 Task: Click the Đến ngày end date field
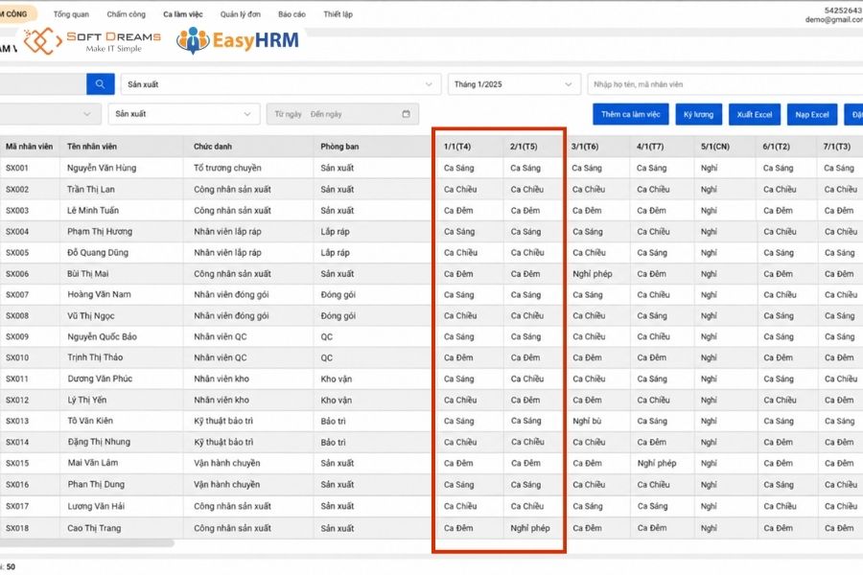(x=326, y=114)
